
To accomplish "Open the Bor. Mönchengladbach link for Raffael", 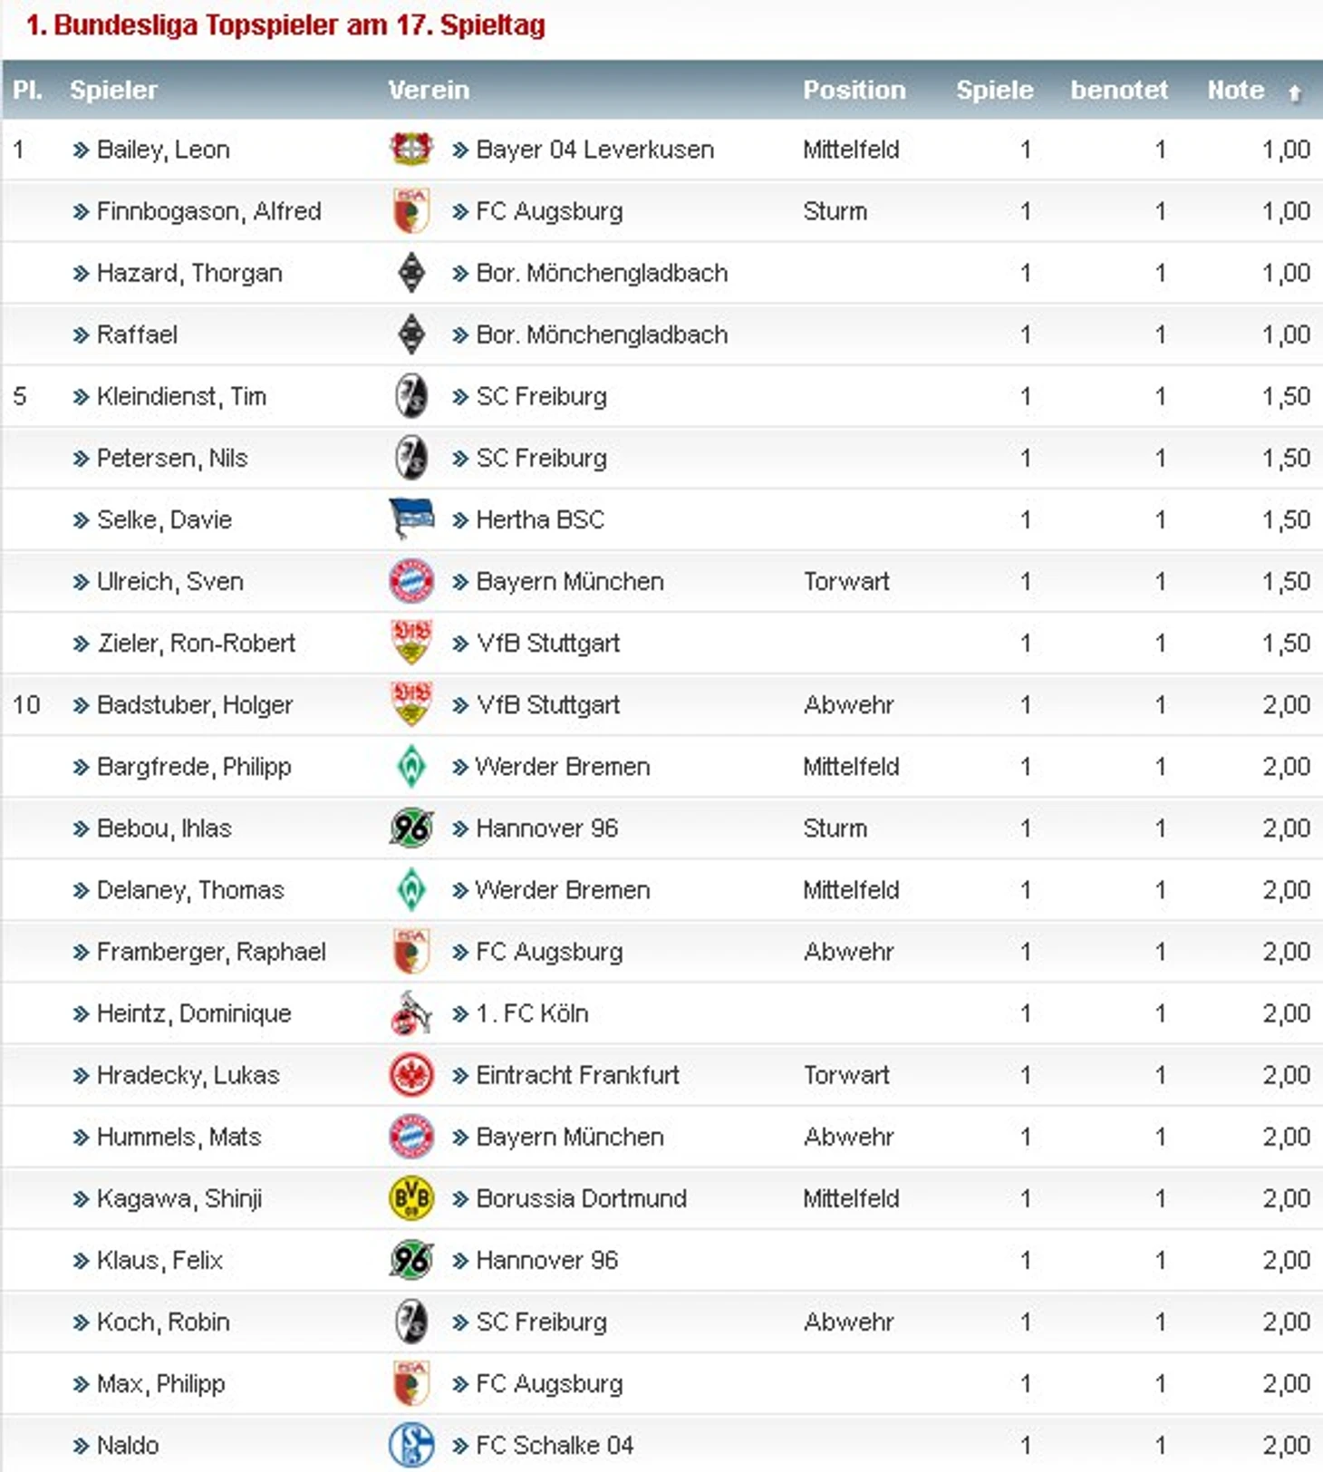I will 602,334.
